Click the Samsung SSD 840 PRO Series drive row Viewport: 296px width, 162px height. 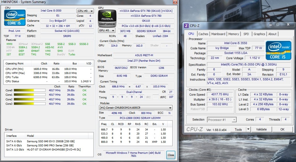pos(49,146)
